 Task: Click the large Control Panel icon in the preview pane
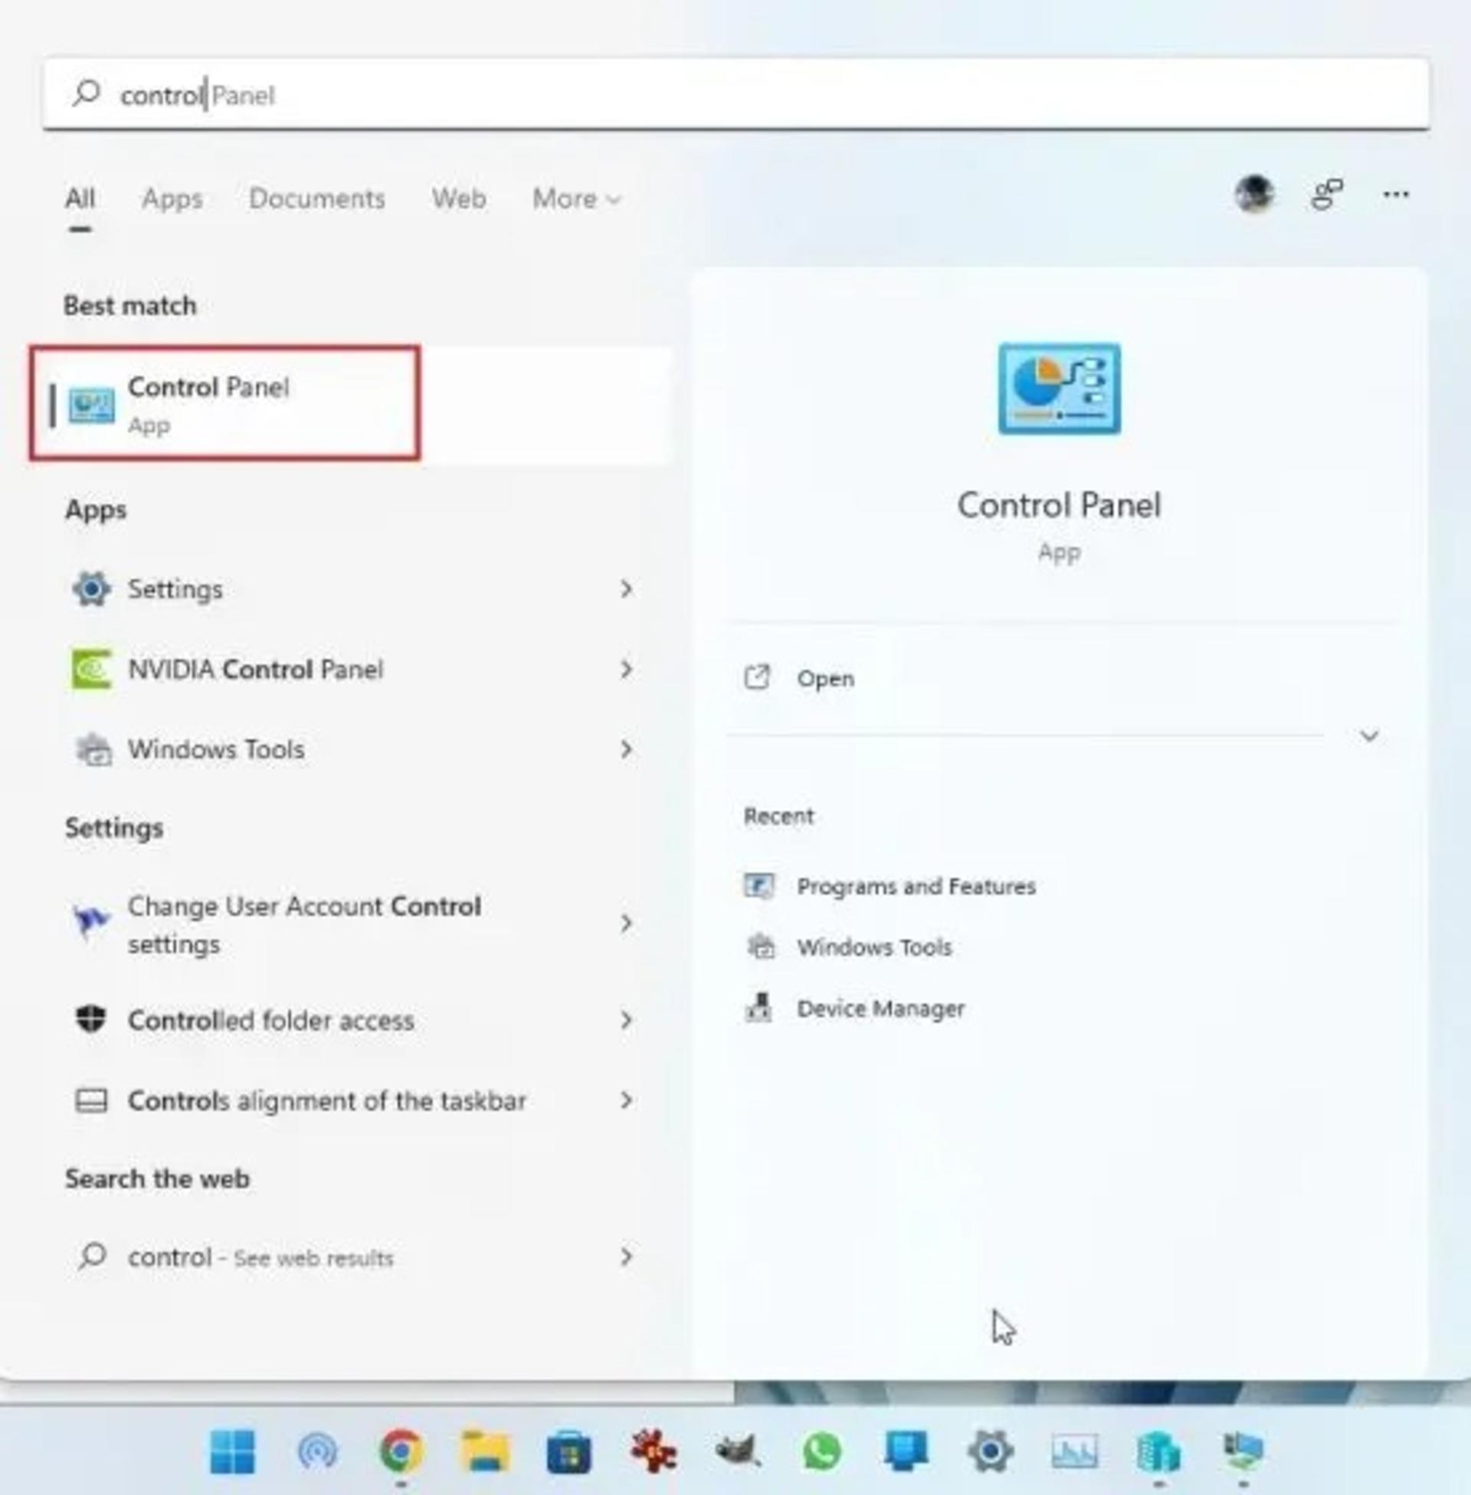pyautogui.click(x=1060, y=389)
